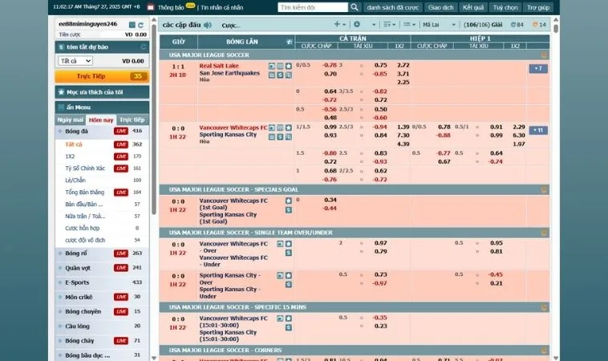The height and width of the screenshot is (361, 608).
Task: Click the search magnifier icon
Action: 354,7
